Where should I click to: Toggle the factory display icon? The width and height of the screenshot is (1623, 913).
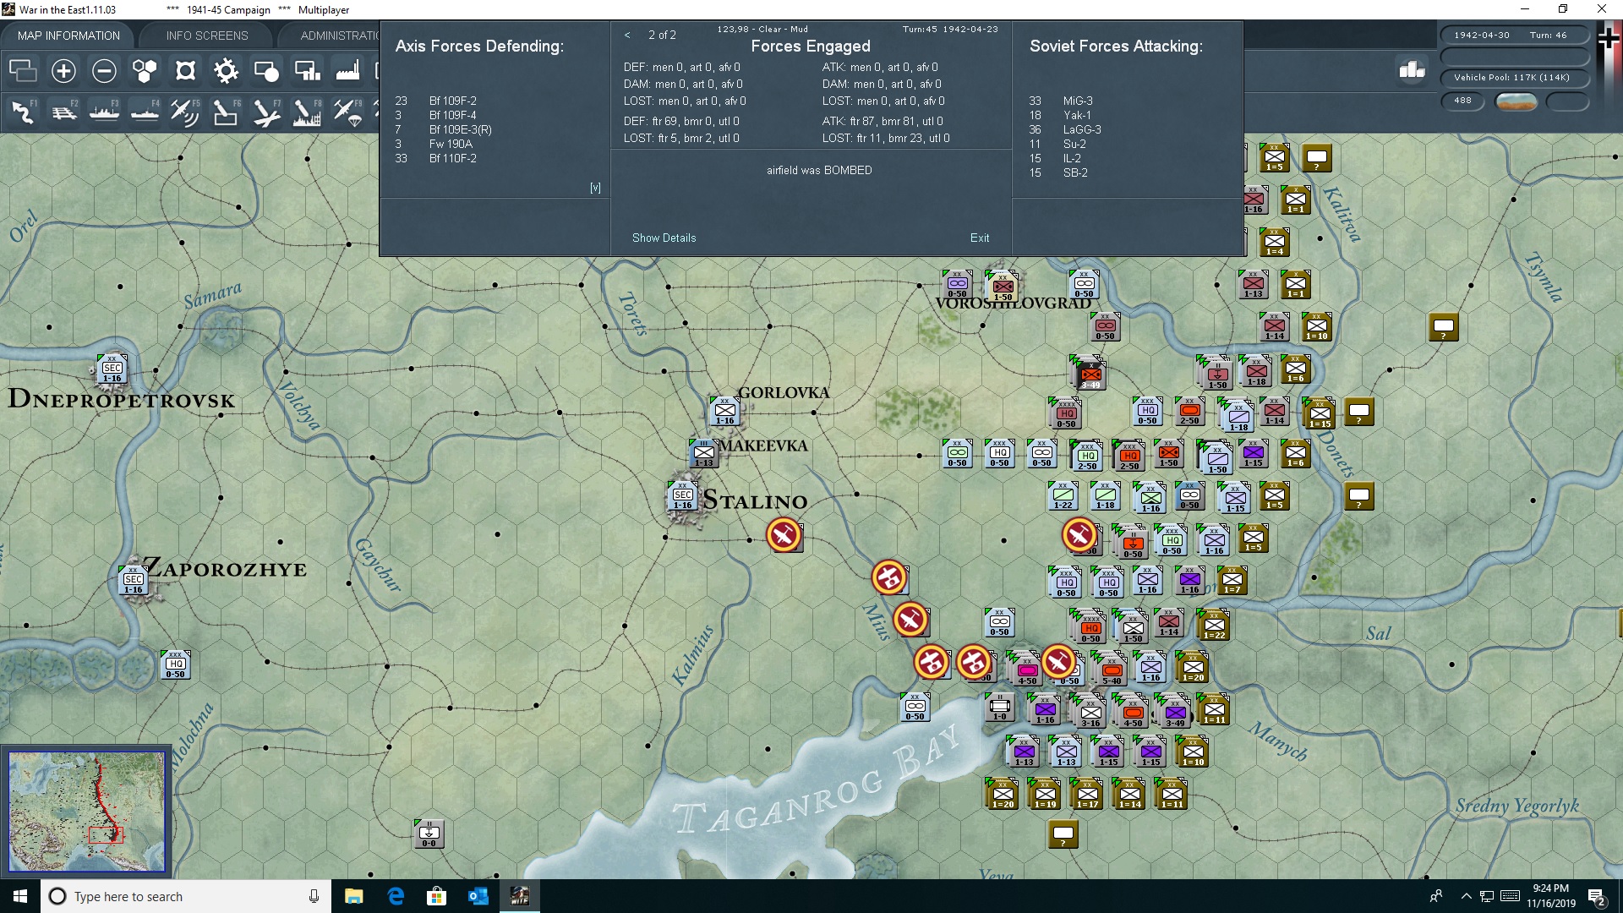(347, 71)
